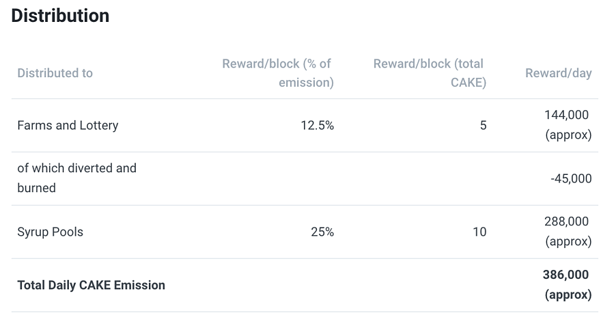Select 'of which diverted and burned' label

point(76,178)
